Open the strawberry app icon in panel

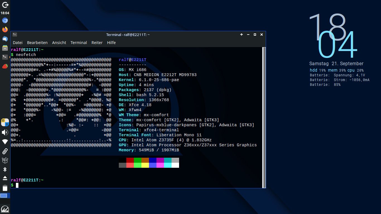[x=5, y=66]
